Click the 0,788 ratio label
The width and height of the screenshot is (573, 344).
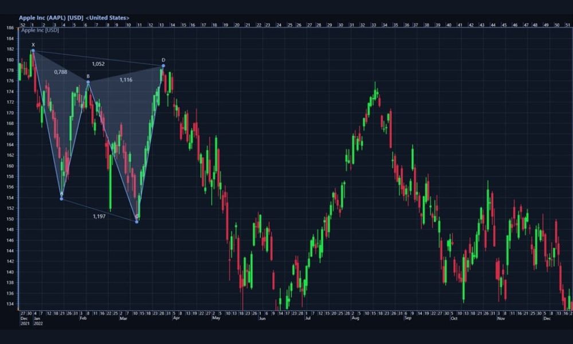[x=61, y=72]
